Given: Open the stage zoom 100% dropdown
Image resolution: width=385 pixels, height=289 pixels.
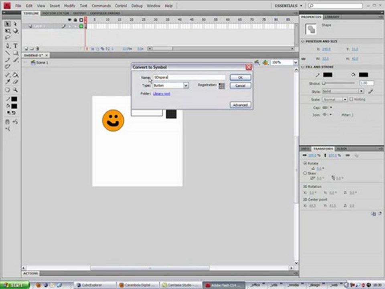Looking at the screenshot, I should point(296,63).
